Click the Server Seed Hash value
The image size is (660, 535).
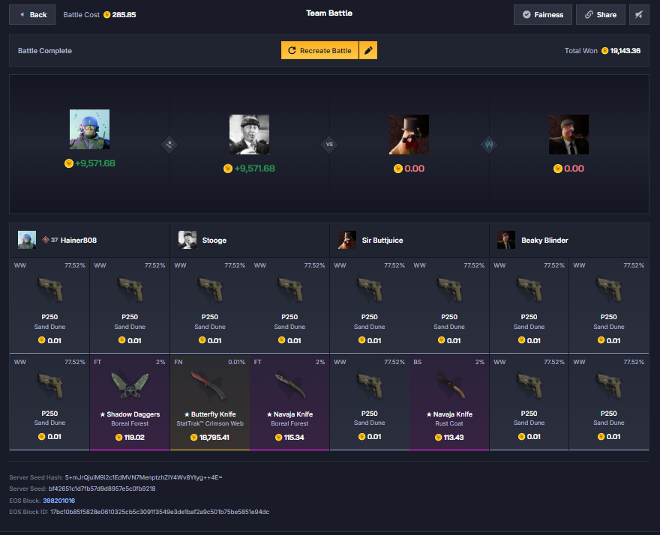(x=143, y=477)
